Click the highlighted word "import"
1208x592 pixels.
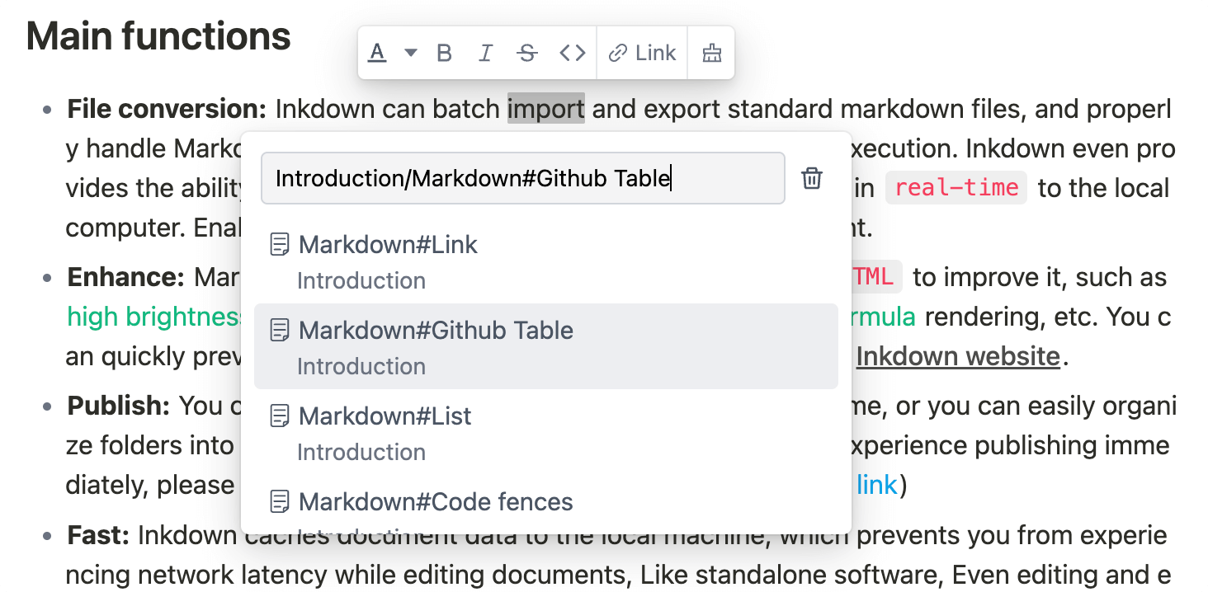coord(545,108)
